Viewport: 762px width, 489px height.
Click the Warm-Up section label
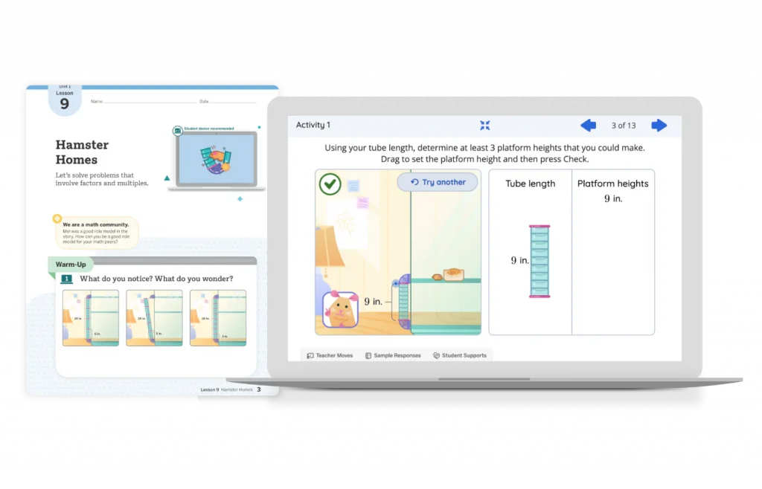(x=71, y=265)
